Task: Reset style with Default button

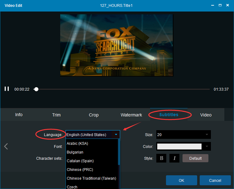Action: [x=195, y=158]
